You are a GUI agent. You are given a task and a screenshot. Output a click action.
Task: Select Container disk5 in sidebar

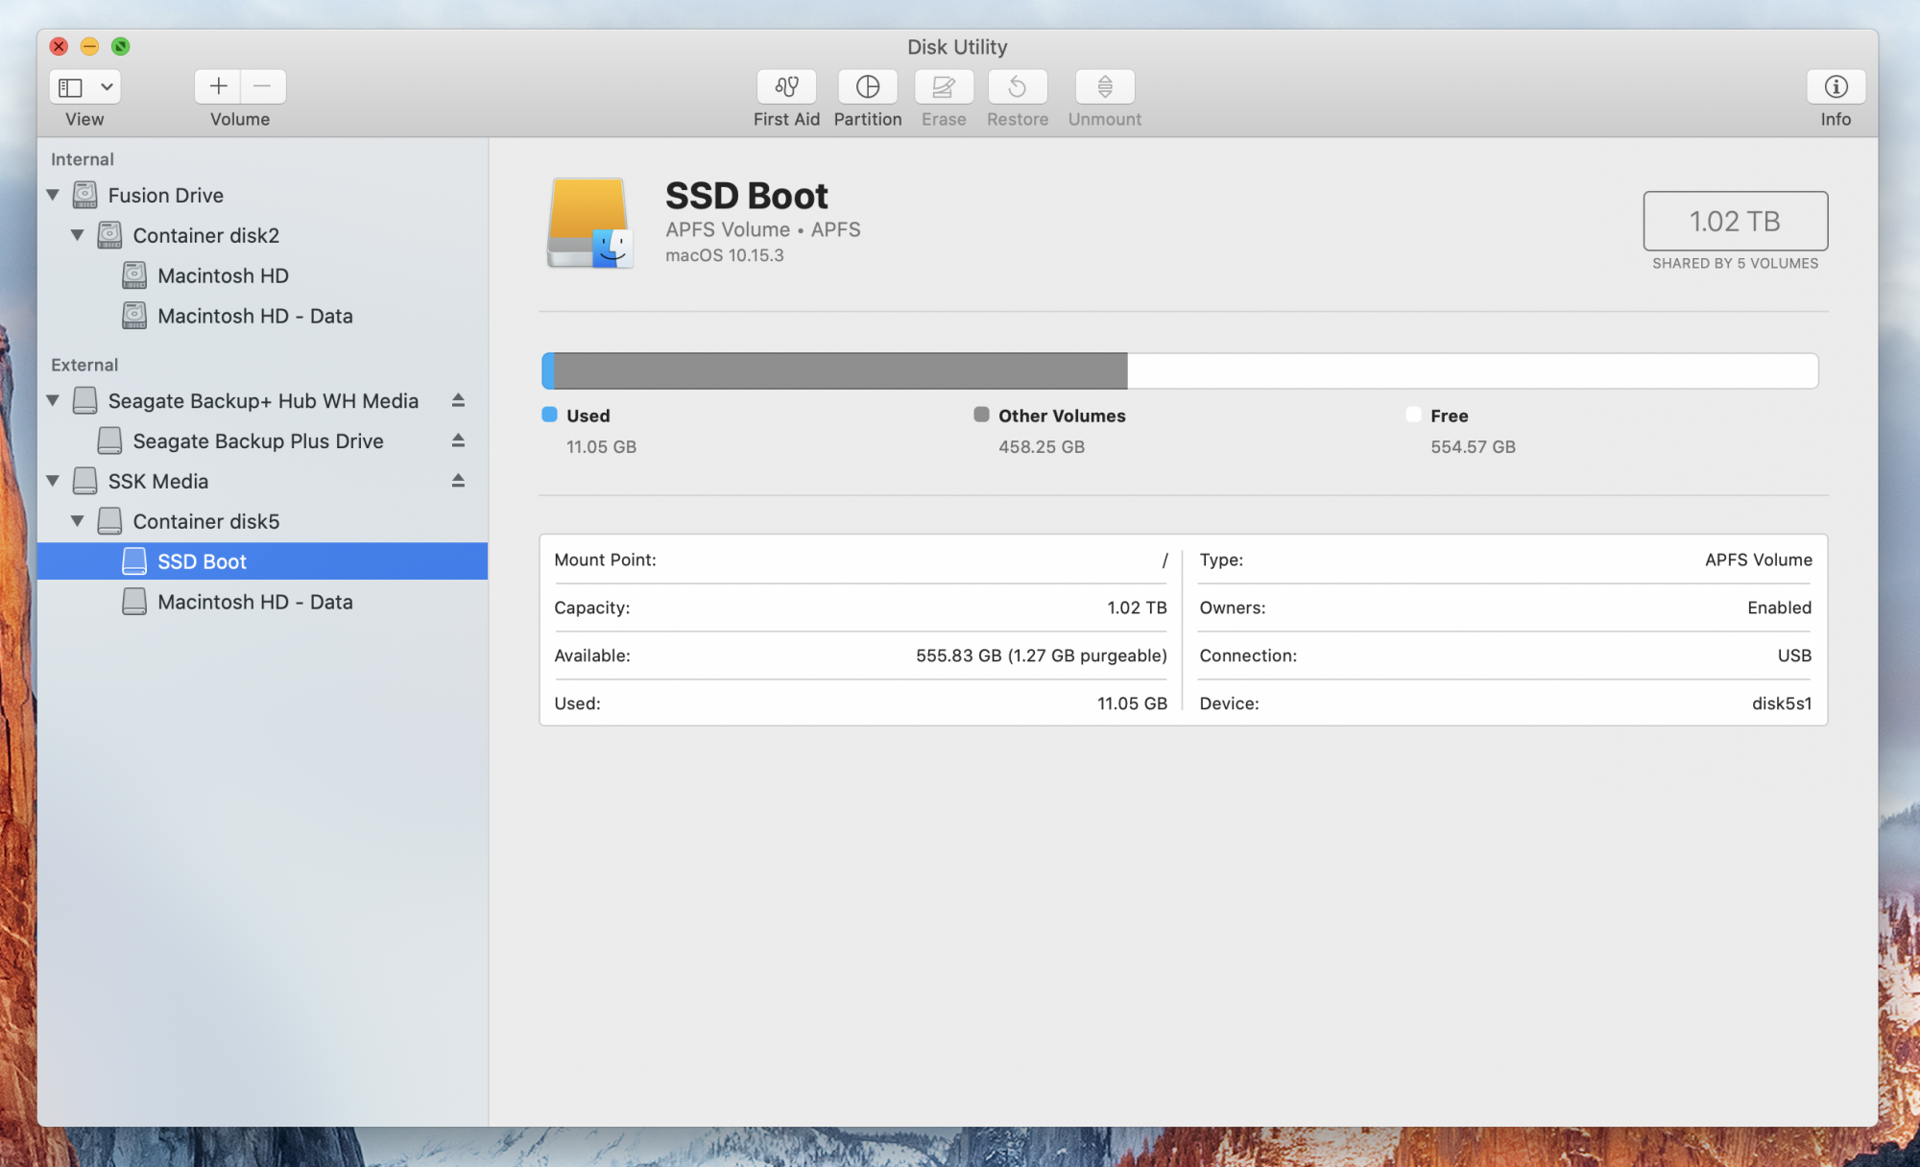tap(262, 521)
